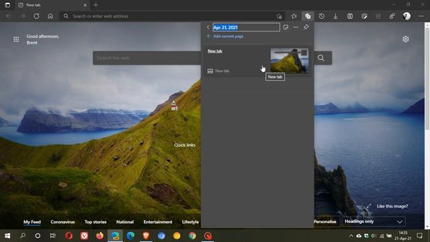Open the Windows Start menu

pyautogui.click(x=7, y=236)
